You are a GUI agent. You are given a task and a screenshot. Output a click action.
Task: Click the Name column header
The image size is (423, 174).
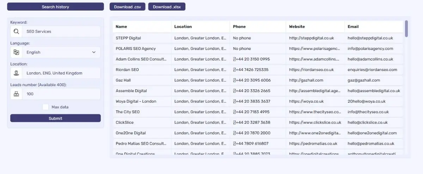tap(121, 26)
